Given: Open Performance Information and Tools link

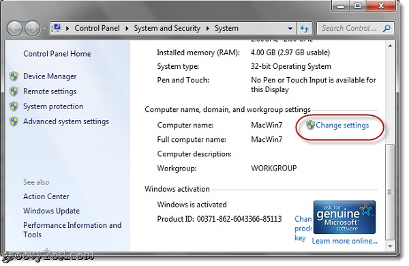Looking at the screenshot, I should point(72,230).
